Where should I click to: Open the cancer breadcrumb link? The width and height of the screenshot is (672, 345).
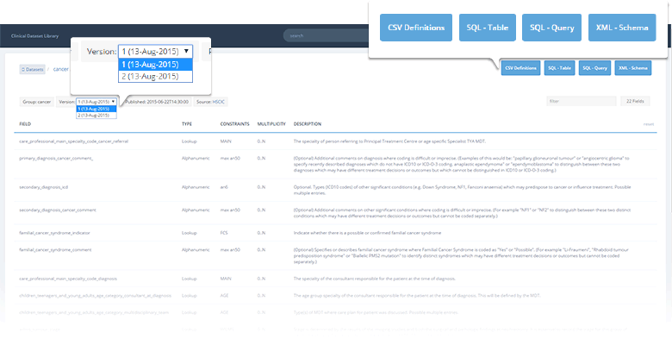pos(60,69)
